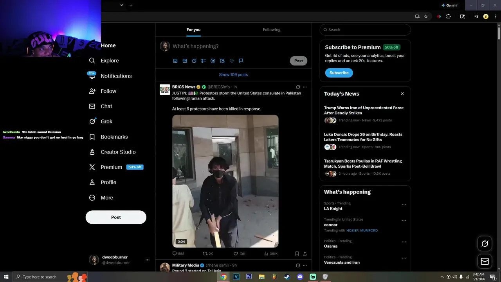Open the Follow page in sidebar
The height and width of the screenshot is (282, 501).
point(103,91)
